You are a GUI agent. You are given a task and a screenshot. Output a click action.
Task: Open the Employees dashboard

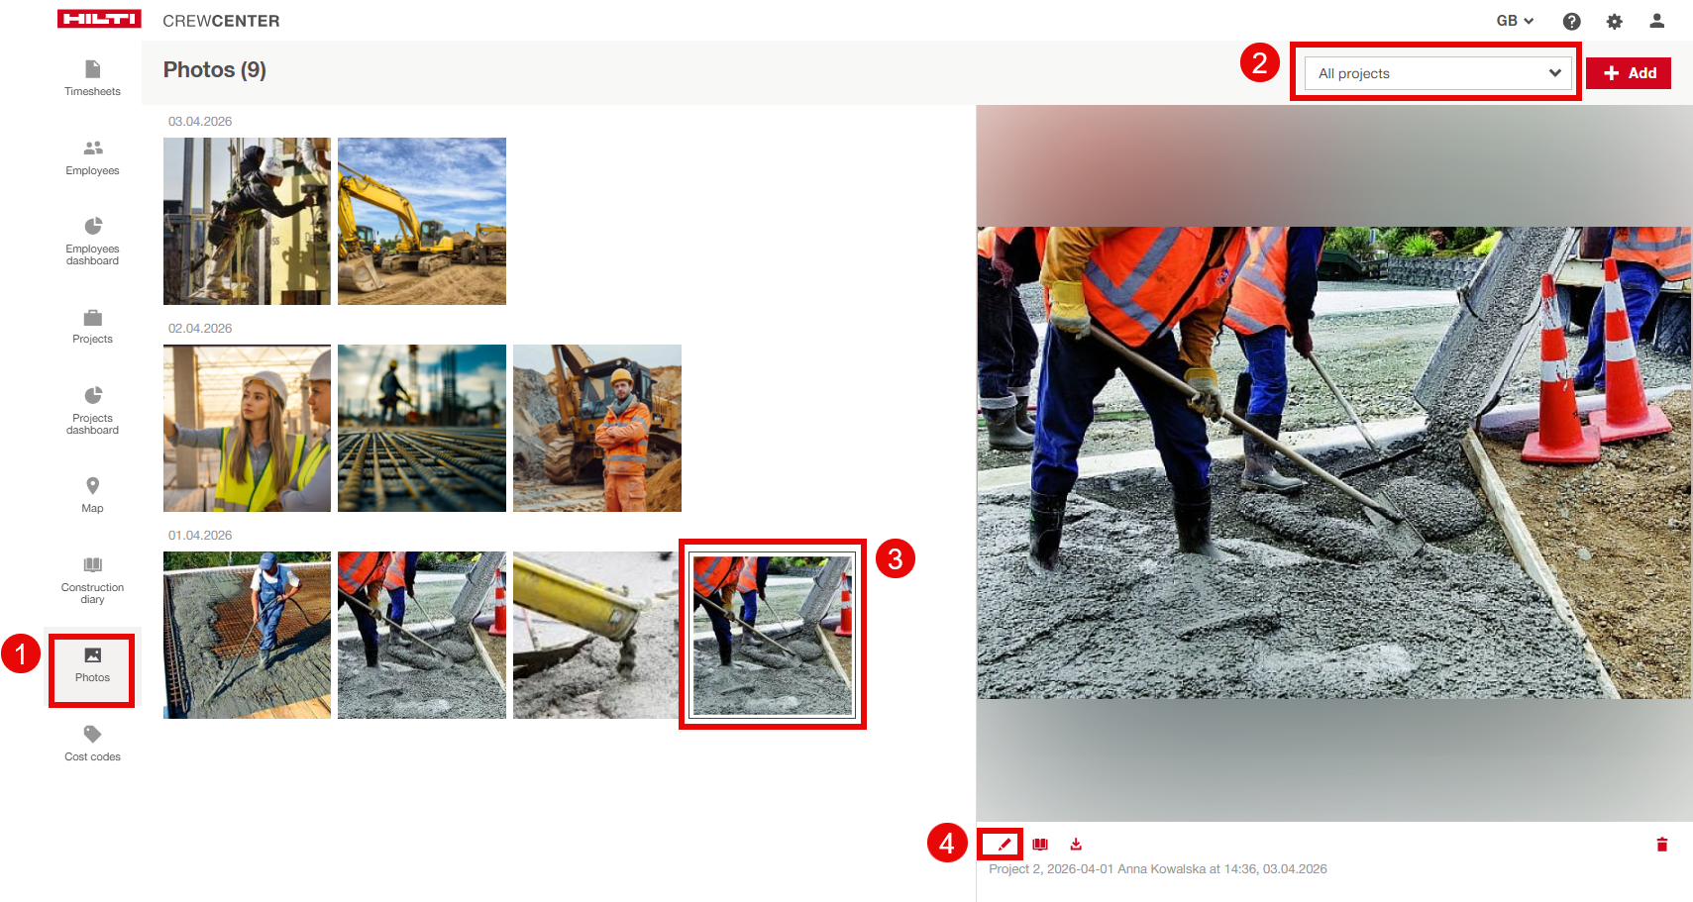[92, 242]
